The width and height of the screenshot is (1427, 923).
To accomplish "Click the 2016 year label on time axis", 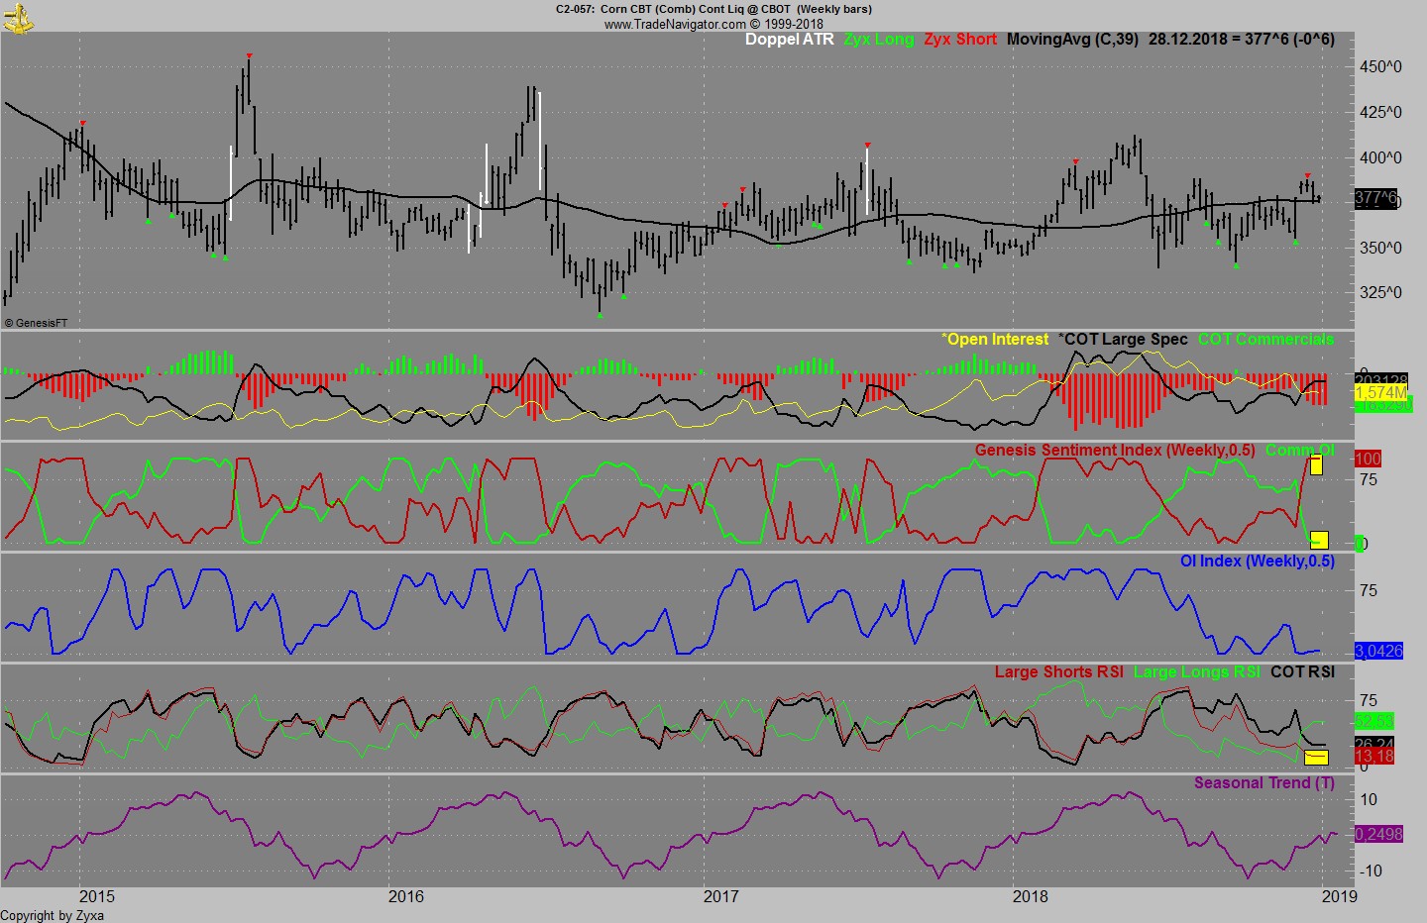I will pos(406,897).
